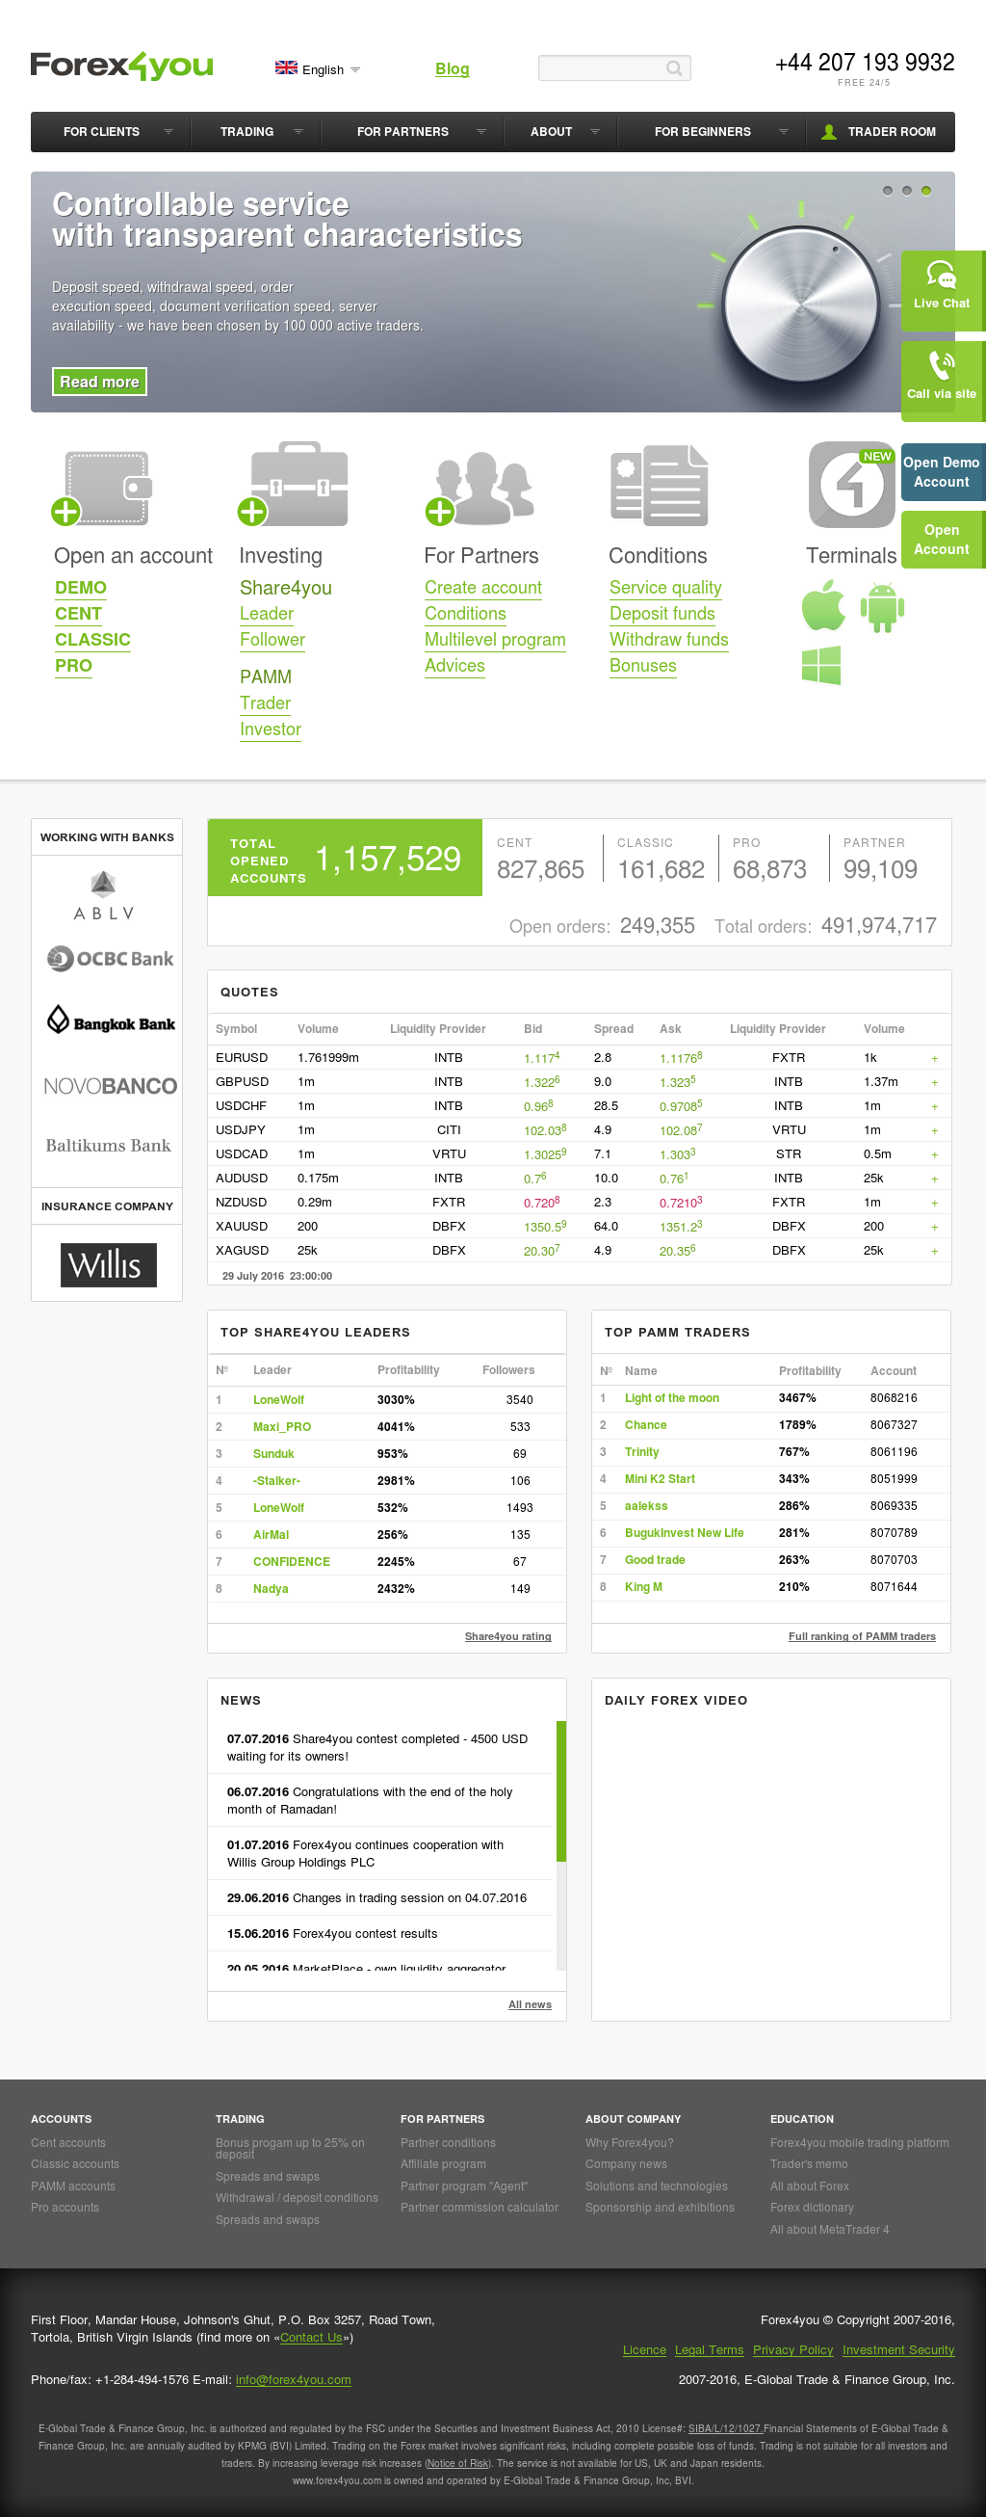Focus the header search field

click(614, 68)
